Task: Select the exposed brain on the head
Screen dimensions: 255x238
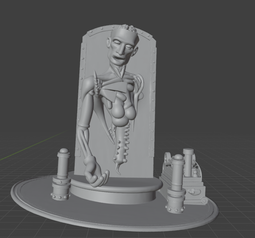Action: click(129, 29)
